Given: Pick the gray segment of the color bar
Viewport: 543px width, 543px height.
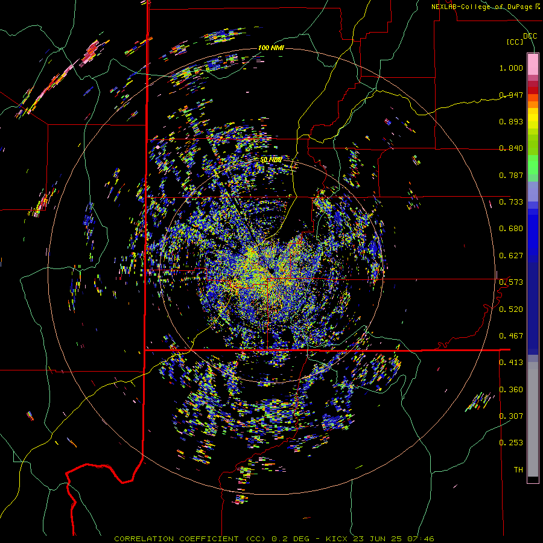Looking at the screenshot, I should pyautogui.click(x=533, y=419).
